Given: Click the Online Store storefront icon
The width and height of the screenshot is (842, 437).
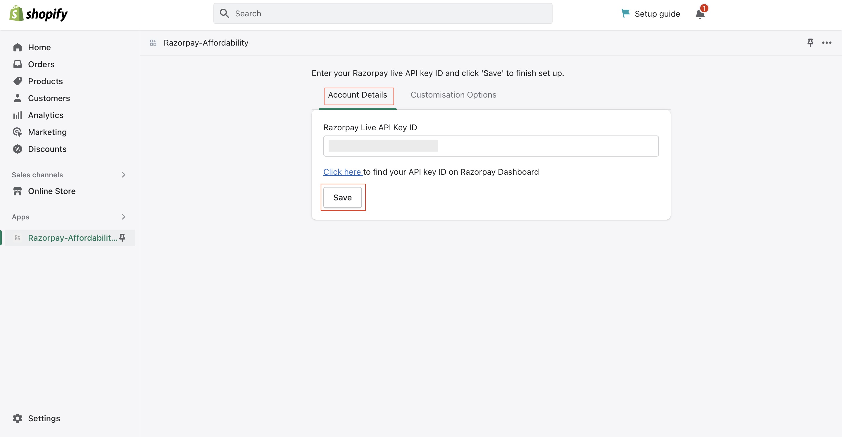Looking at the screenshot, I should (17, 191).
